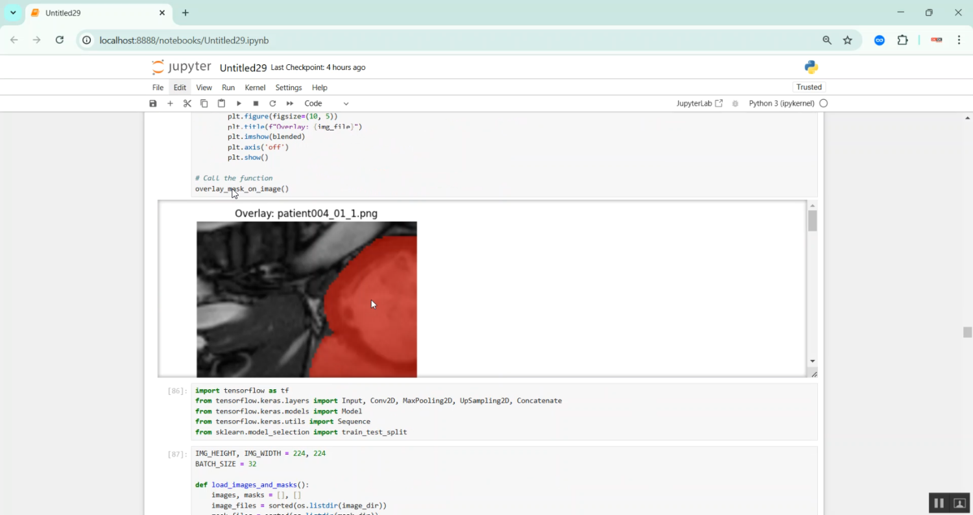Click the scroll down arrow of the output area
This screenshot has width=973, height=515.
813,361
